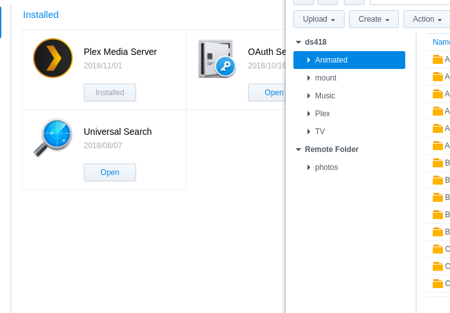Click the OAuth Service safe icon
The image size is (450, 313).
coord(216,58)
